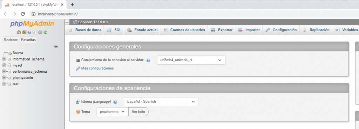
Task: Open a new browser tab with plus button
Action: click(x=72, y=5)
